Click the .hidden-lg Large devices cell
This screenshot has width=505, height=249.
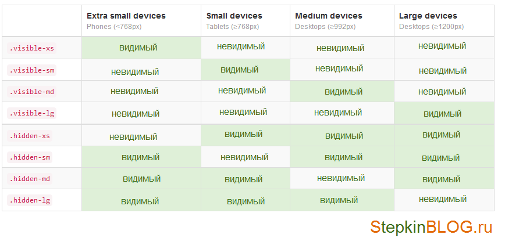444,200
